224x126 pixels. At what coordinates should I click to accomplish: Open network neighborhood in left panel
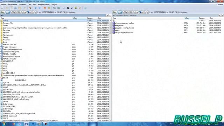click(x=29, y=12)
